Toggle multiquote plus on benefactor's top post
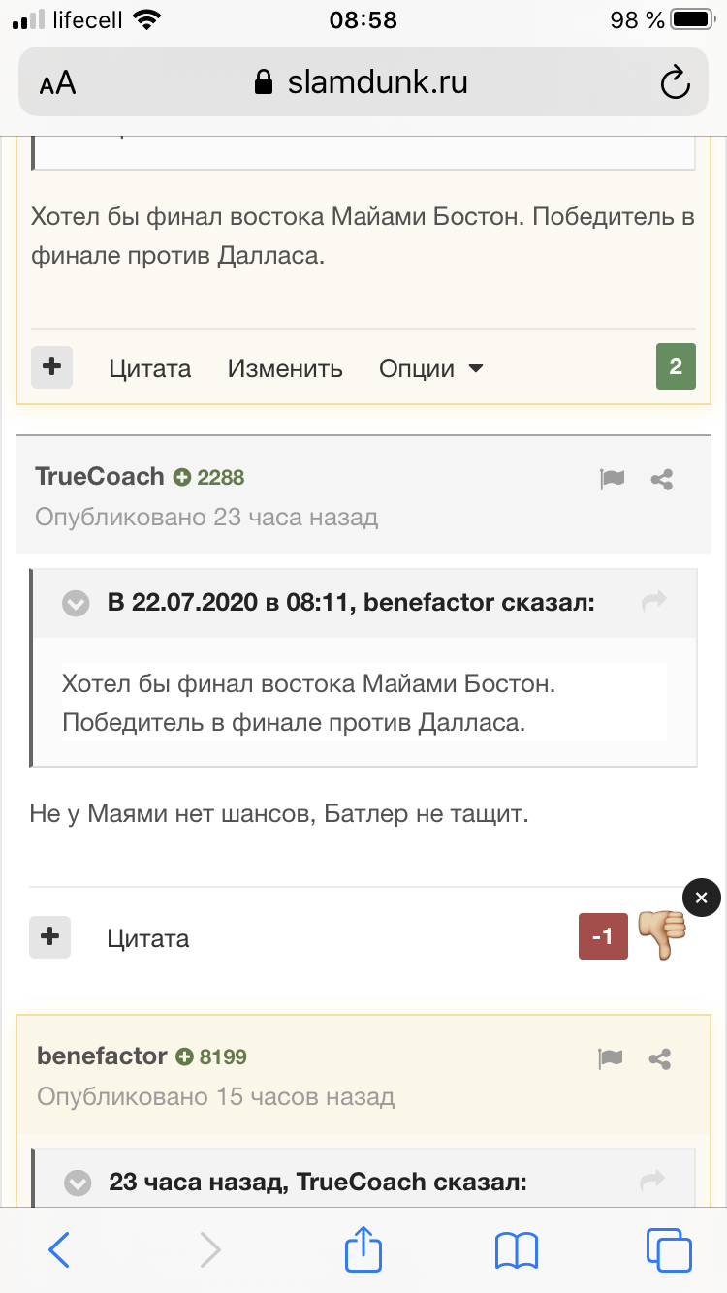 click(52, 367)
